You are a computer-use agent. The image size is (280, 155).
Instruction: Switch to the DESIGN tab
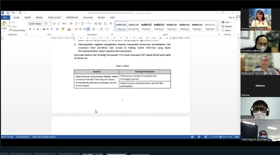click(39, 18)
